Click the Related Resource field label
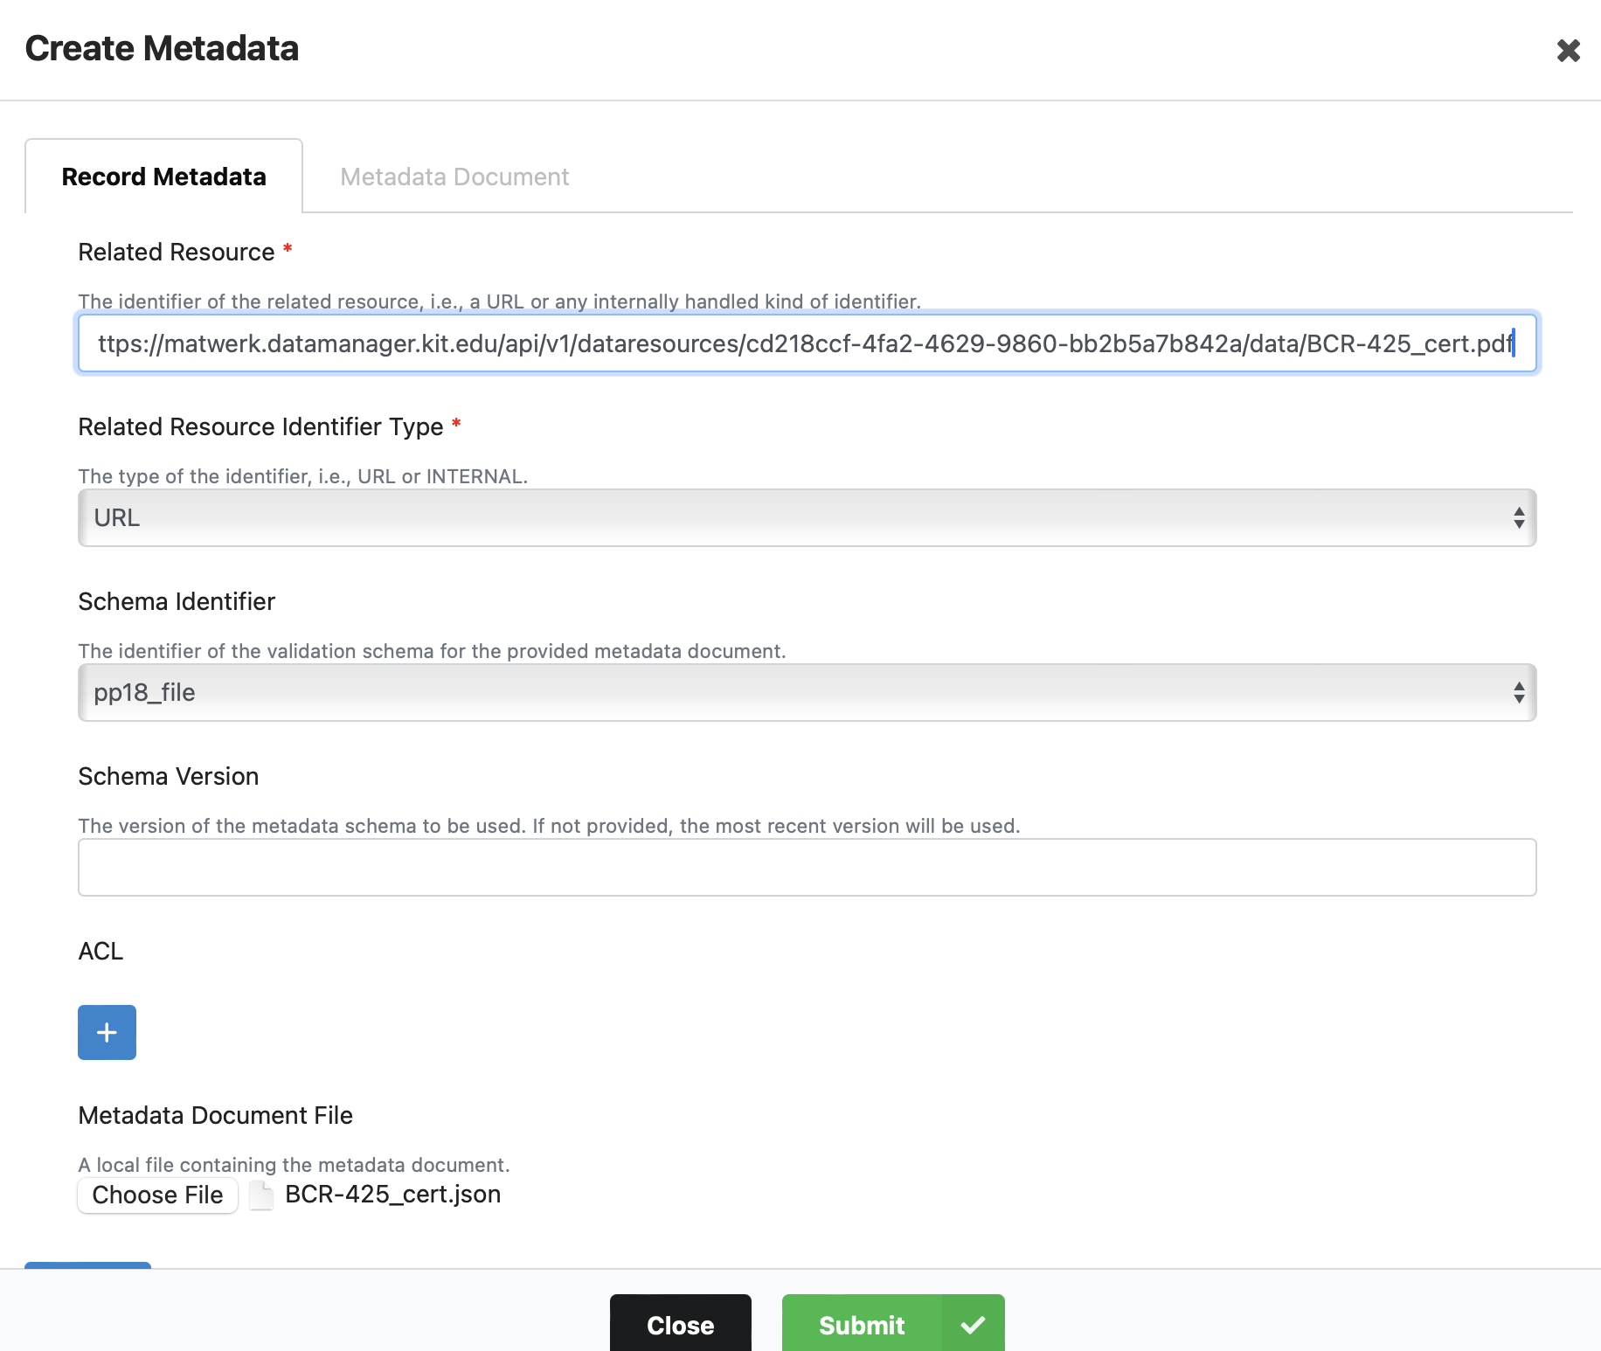 pos(177,253)
